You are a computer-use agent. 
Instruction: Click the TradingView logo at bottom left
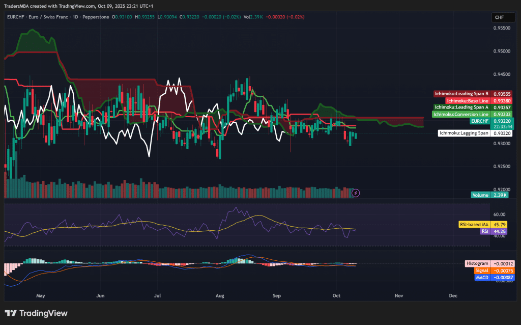[37, 313]
